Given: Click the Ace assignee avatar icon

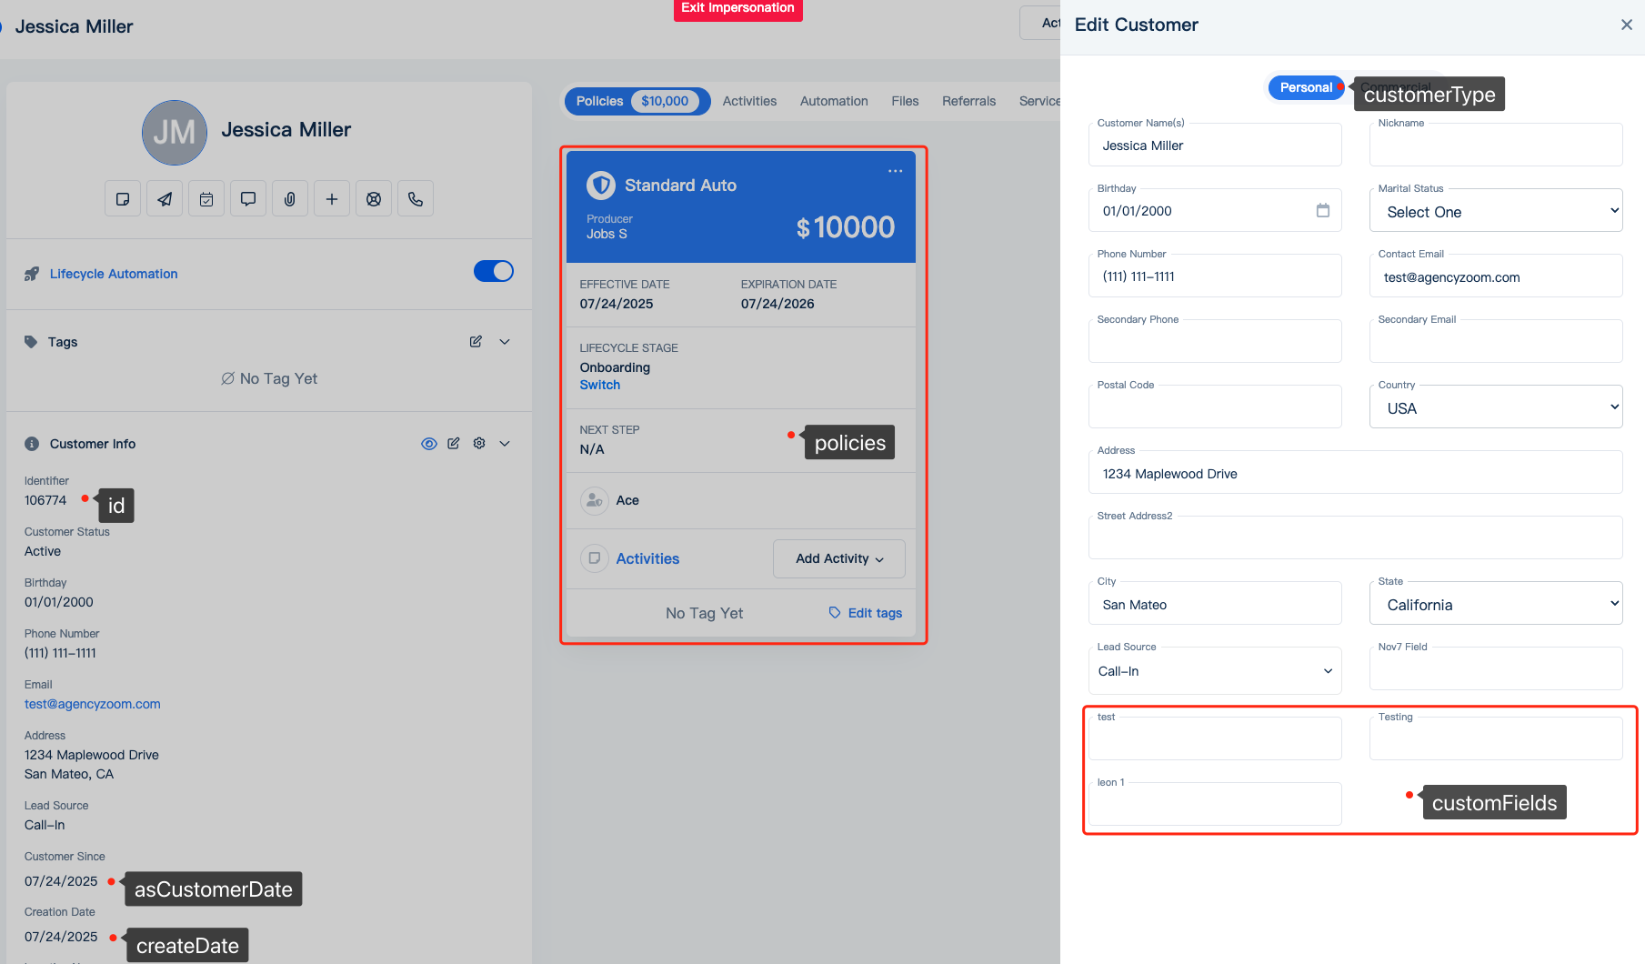Looking at the screenshot, I should point(595,500).
